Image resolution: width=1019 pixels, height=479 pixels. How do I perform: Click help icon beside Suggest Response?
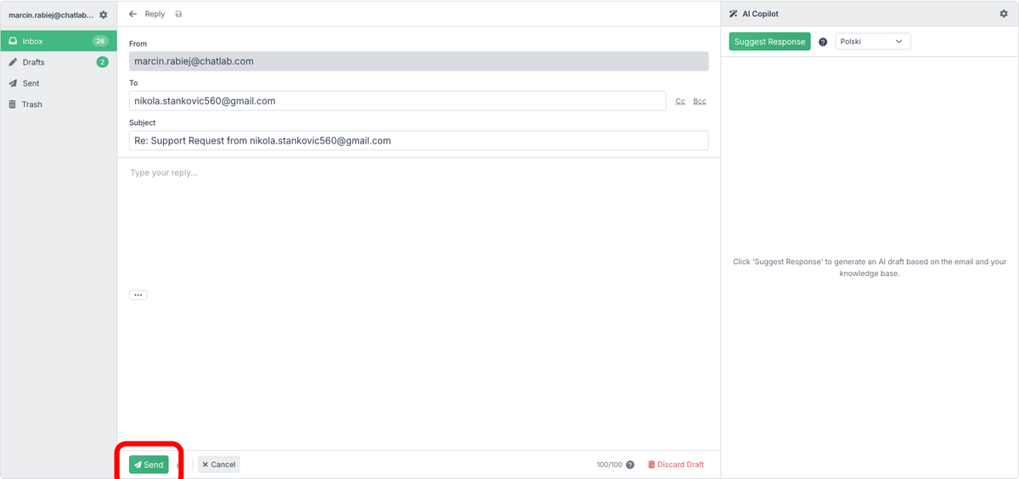point(823,42)
